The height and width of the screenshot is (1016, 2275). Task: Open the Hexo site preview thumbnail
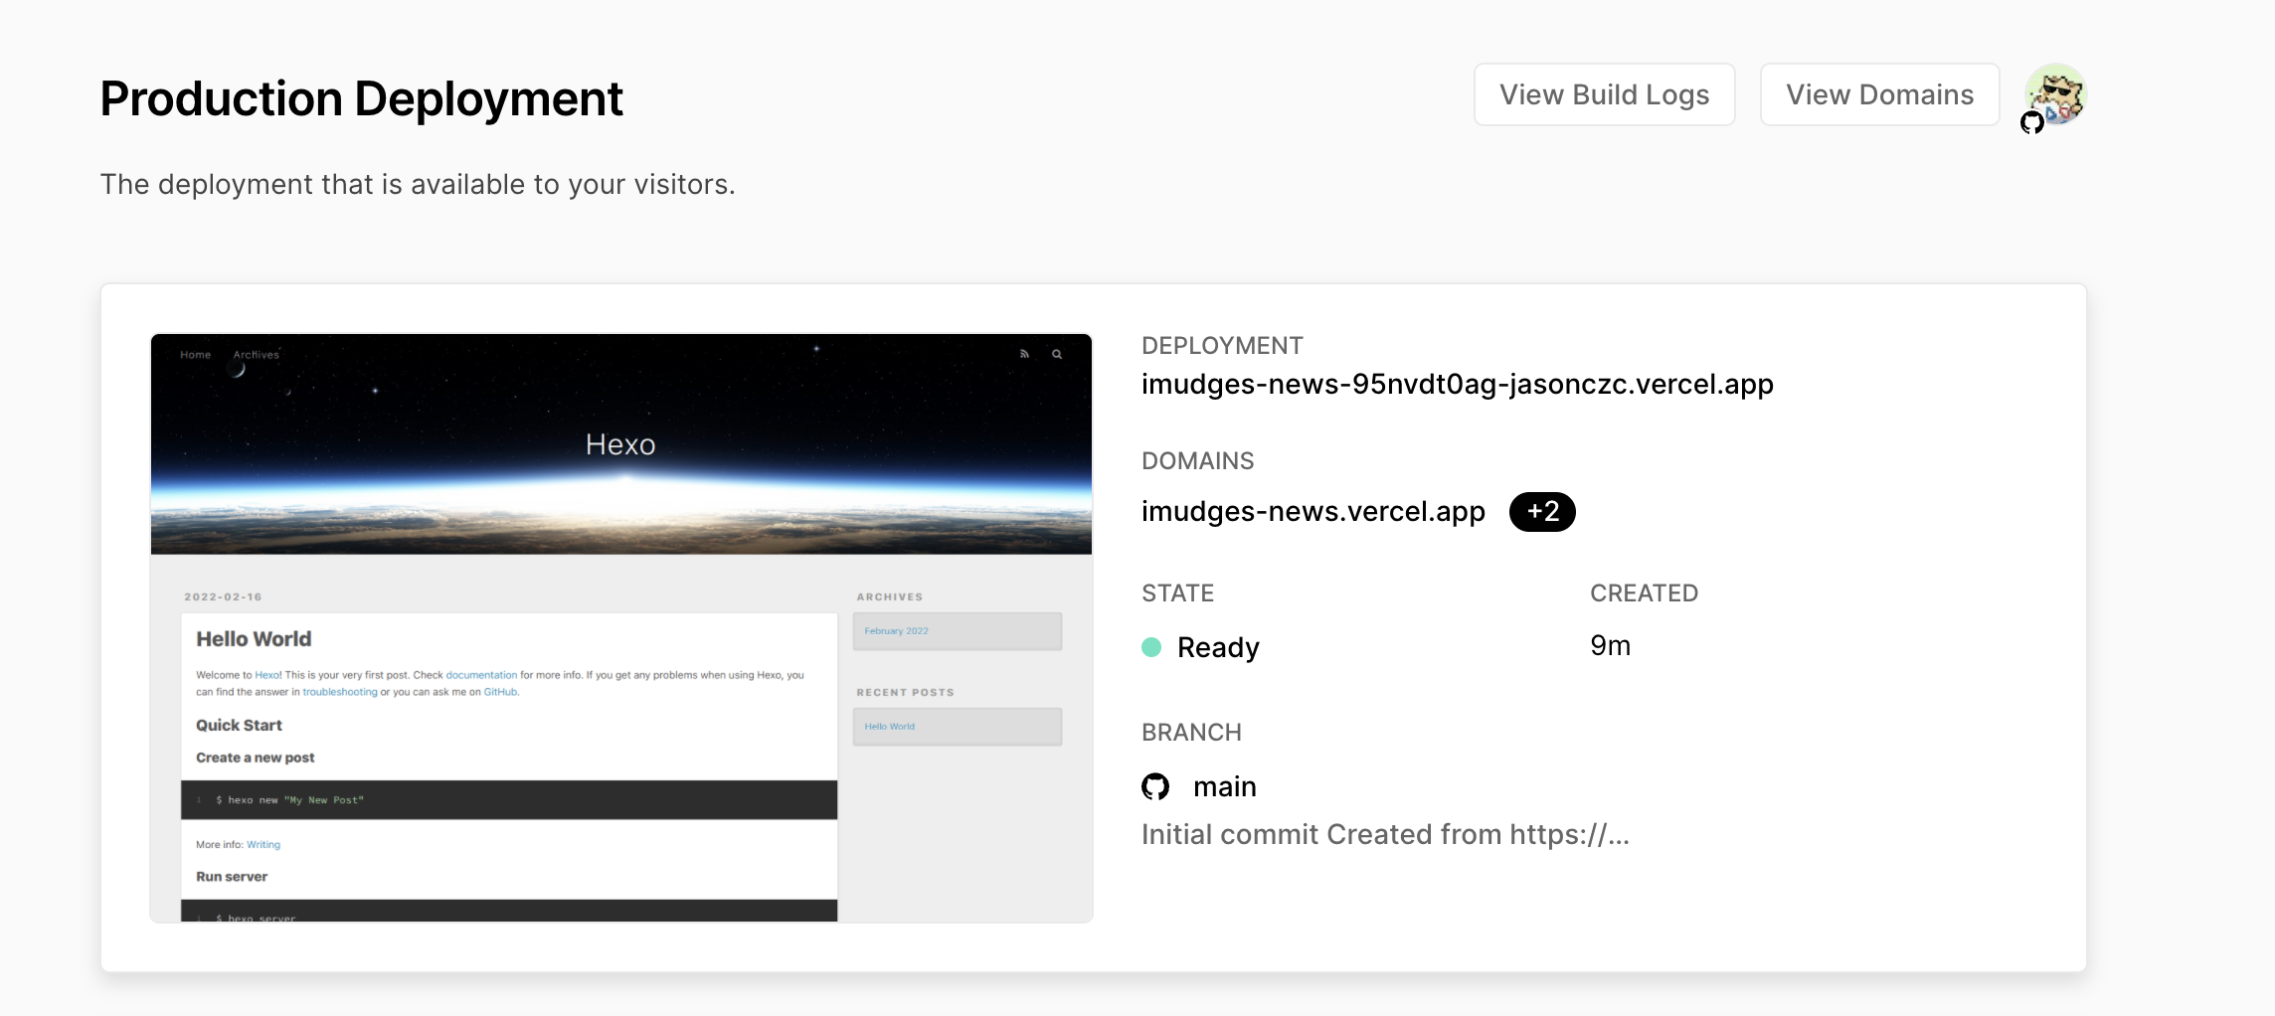[x=621, y=627]
